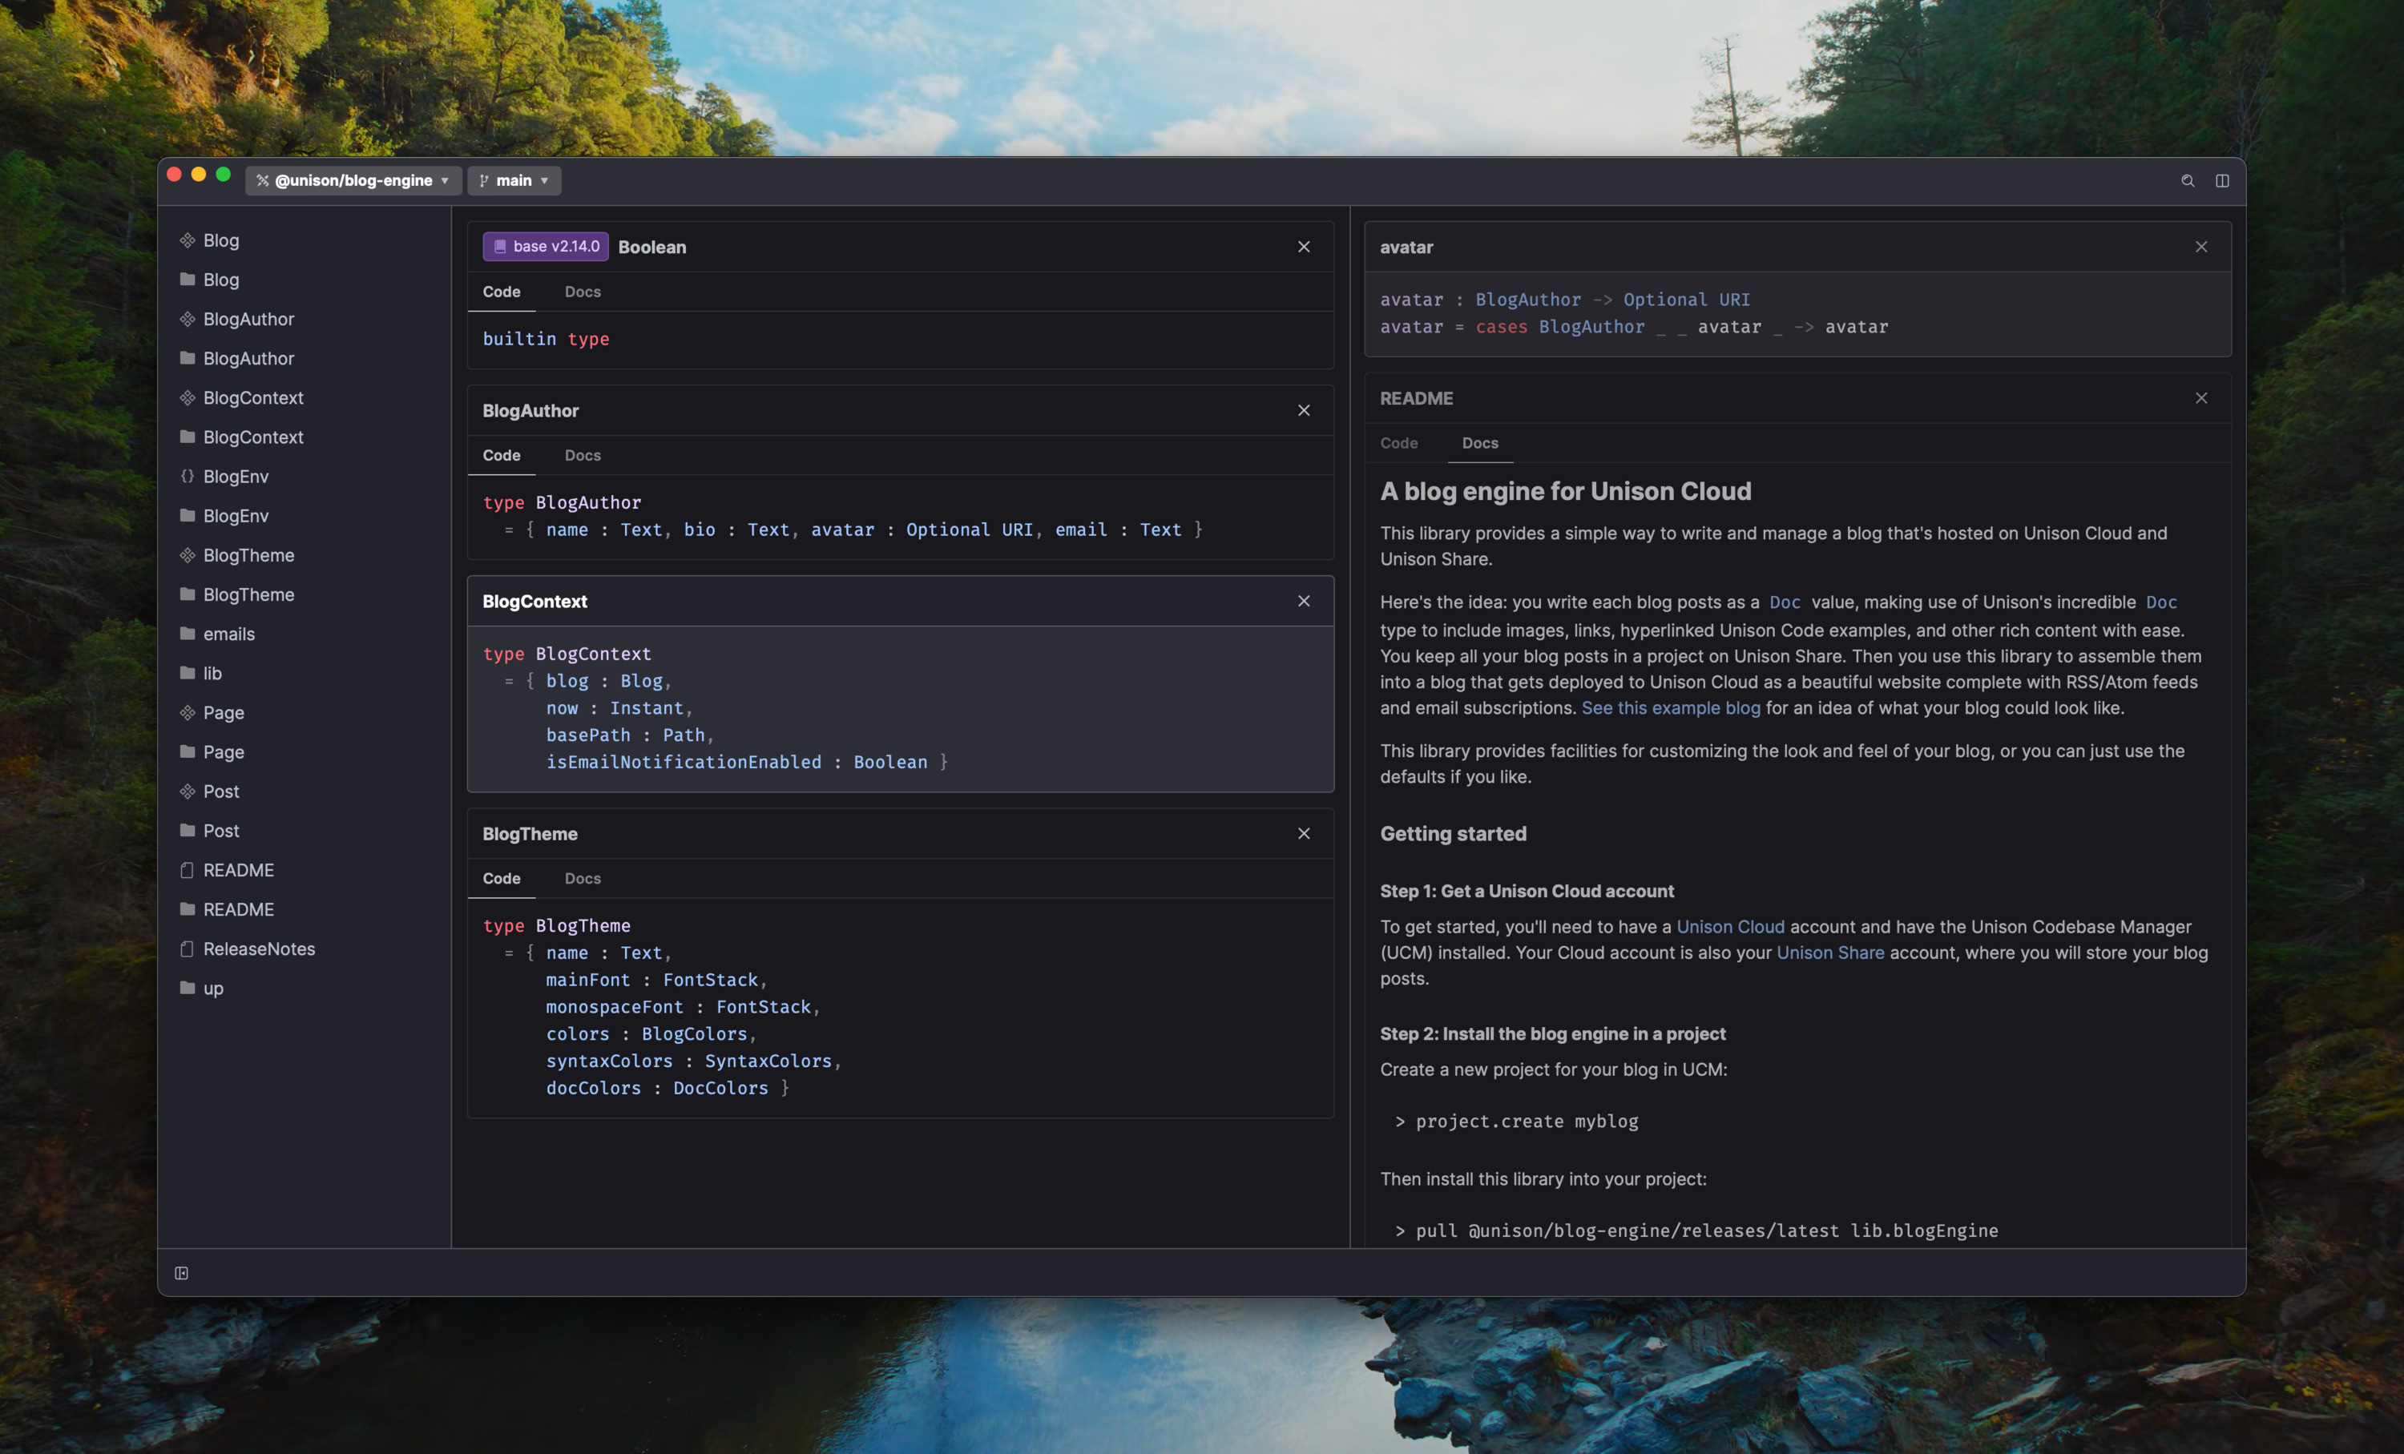Click the base v2.14.0 library badge
Viewport: 2404px width, 1454px height.
[546, 247]
